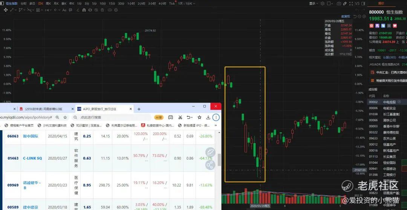This screenshot has height=210, width=407.
Task: Switch to 月K chart tab
Action: [x=56, y=4]
